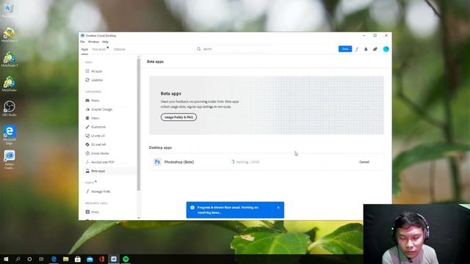Cancel the Photoshop (Beta) installation
The width and height of the screenshot is (470, 264).
click(364, 162)
